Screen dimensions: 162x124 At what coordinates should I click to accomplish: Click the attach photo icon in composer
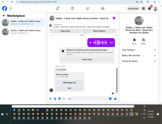[x=55, y=99]
